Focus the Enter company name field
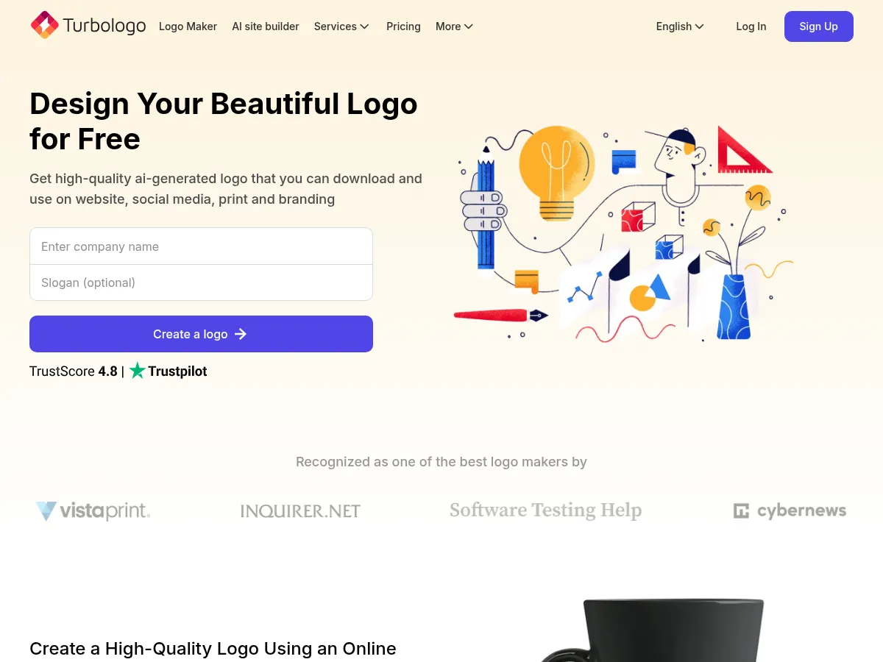Image resolution: width=883 pixels, height=662 pixels. (x=201, y=246)
